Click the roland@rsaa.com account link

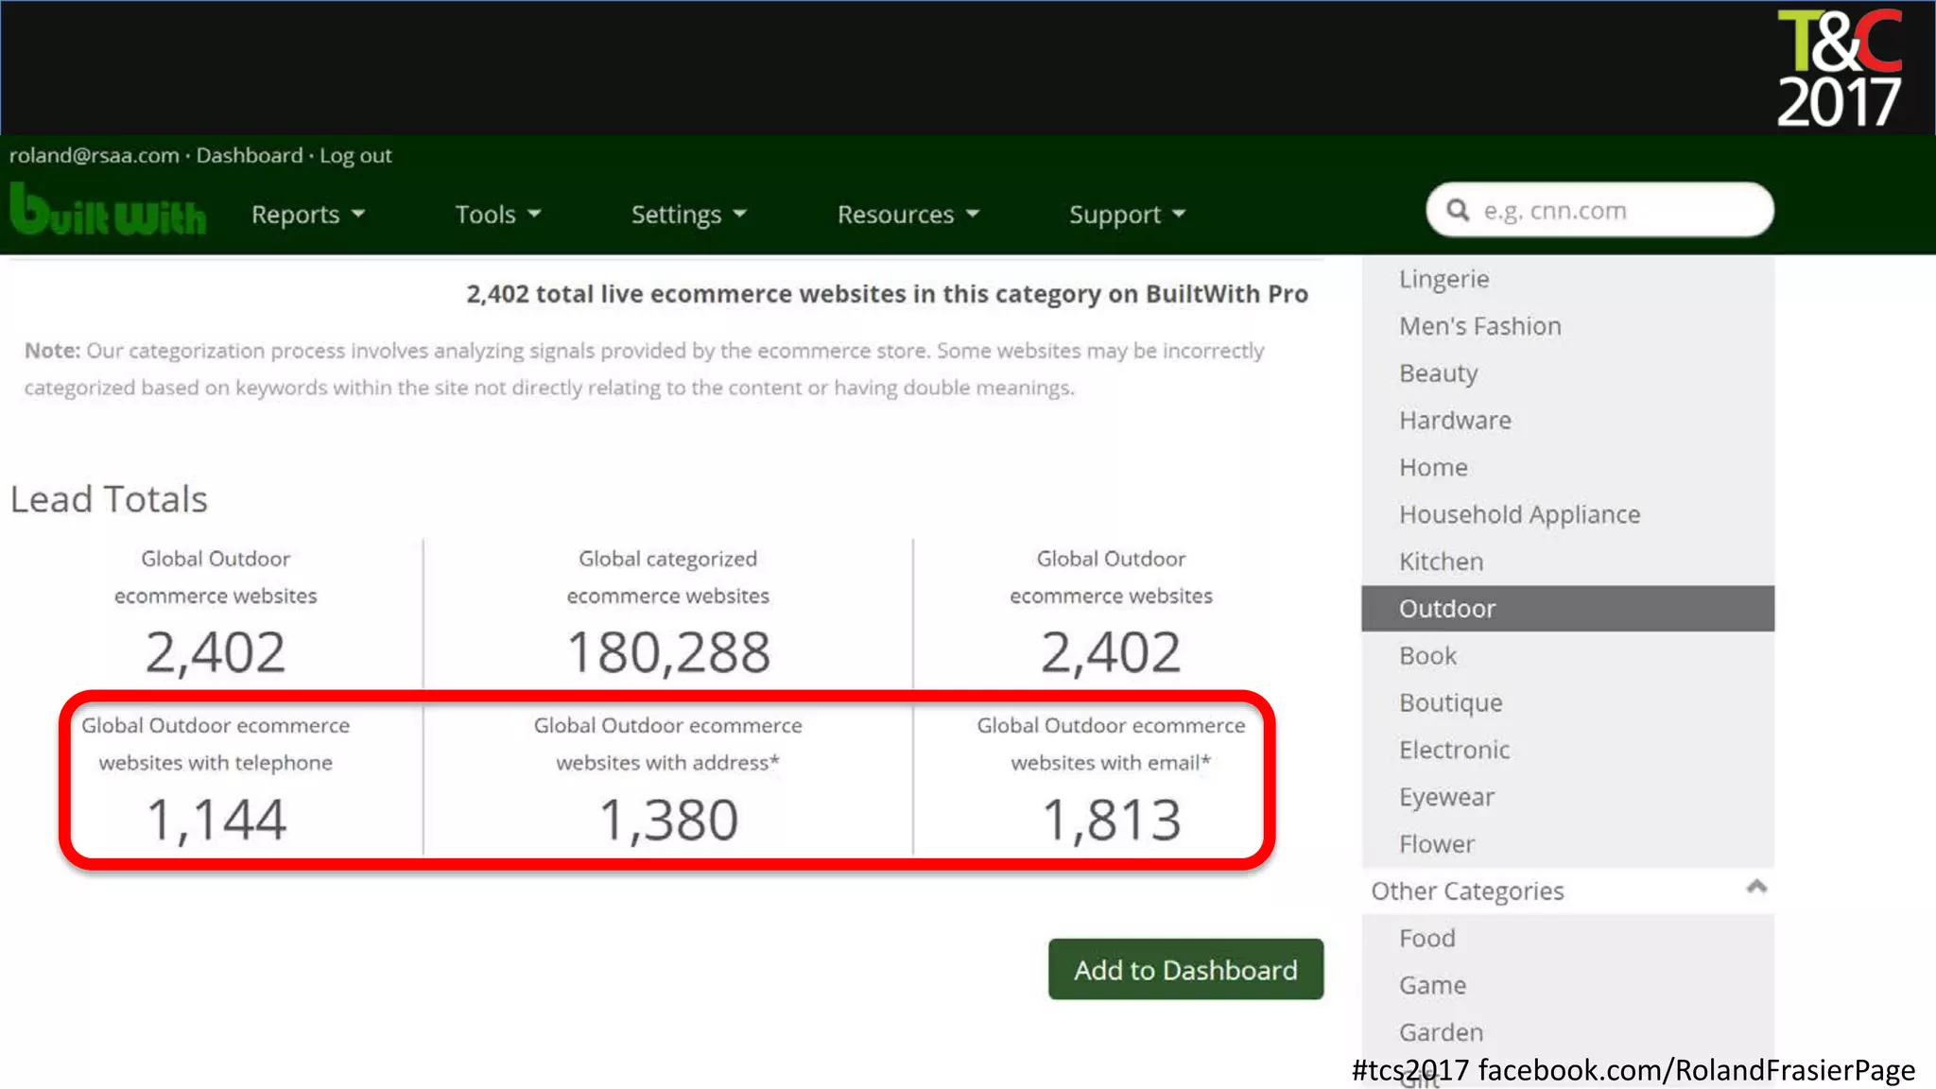click(95, 155)
